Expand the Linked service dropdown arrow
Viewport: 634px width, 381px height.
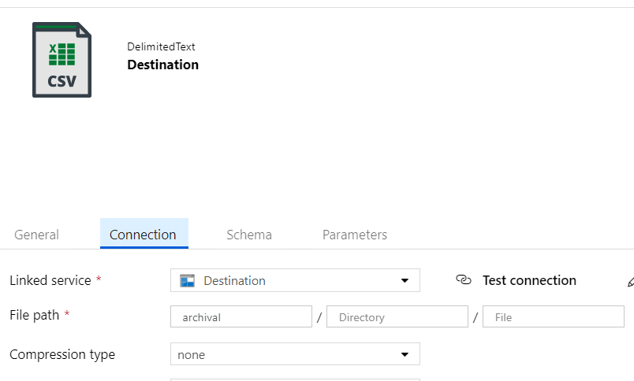click(x=405, y=280)
